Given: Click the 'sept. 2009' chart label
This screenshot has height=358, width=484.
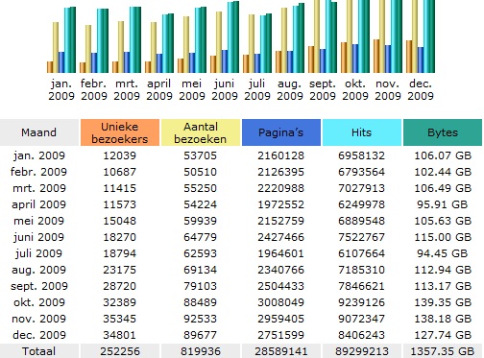Looking at the screenshot, I should coord(323,90).
